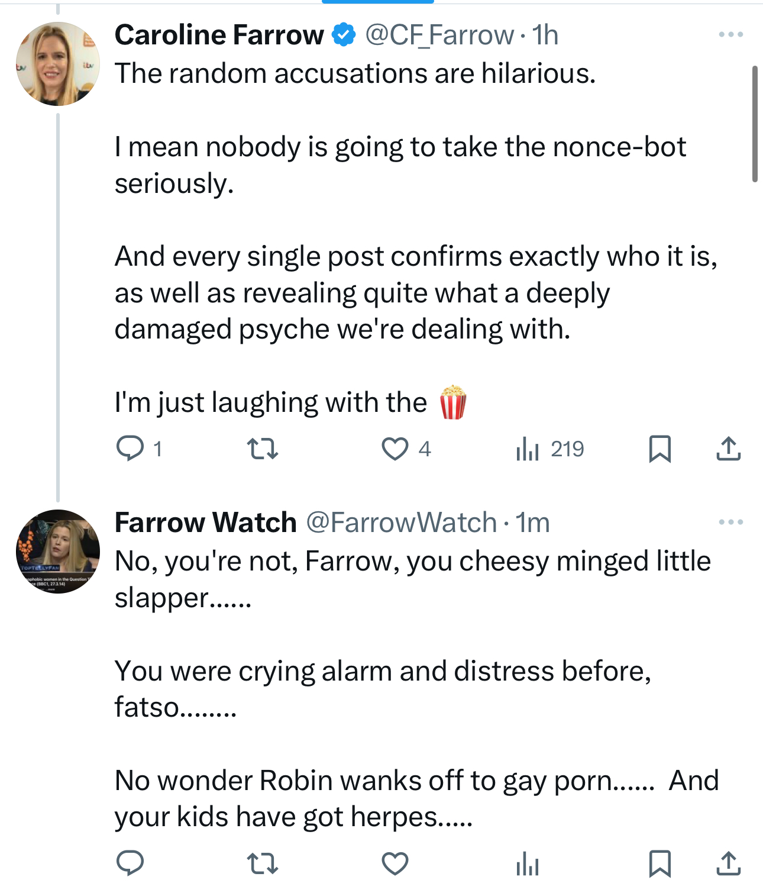This screenshot has width=763, height=896.
Task: Bookmark the Farrow Watch reply
Action: [x=659, y=864]
